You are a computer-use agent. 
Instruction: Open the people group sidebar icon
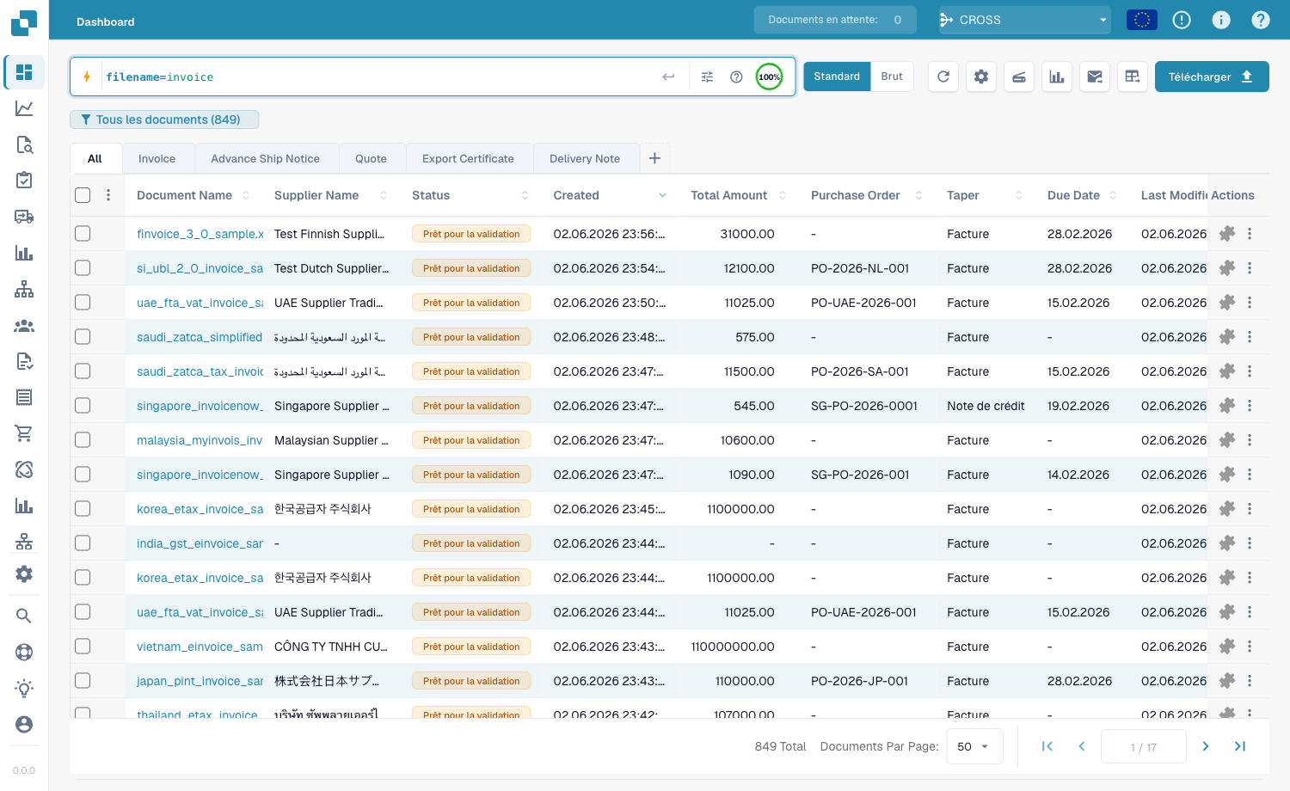click(x=24, y=325)
